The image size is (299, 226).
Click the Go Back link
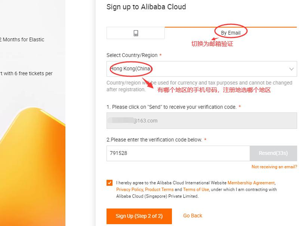[x=193, y=216]
